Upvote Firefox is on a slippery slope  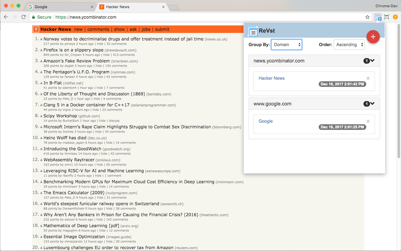pos(41,50)
